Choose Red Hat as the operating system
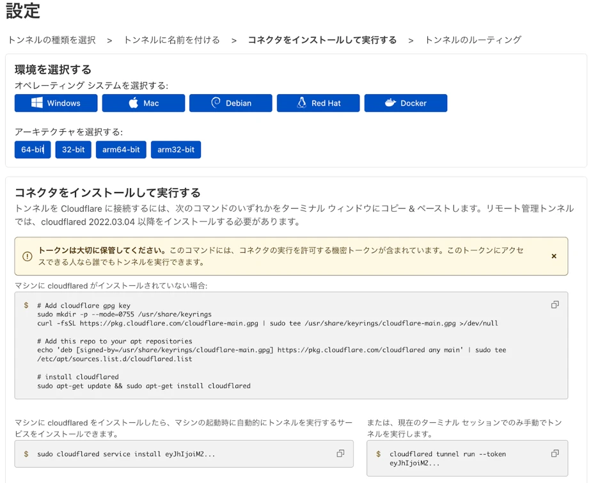 click(318, 103)
